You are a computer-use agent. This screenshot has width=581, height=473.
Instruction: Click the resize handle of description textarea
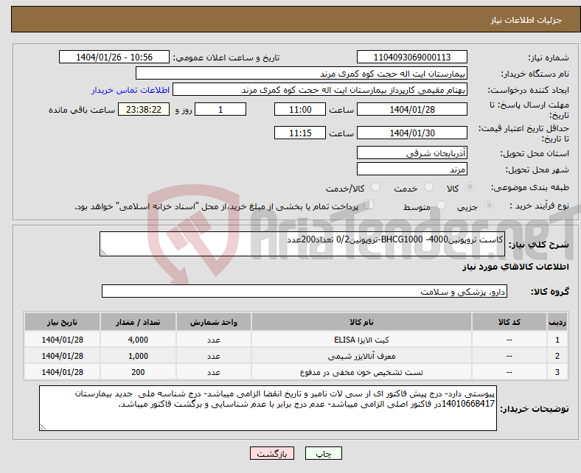pos(103,252)
